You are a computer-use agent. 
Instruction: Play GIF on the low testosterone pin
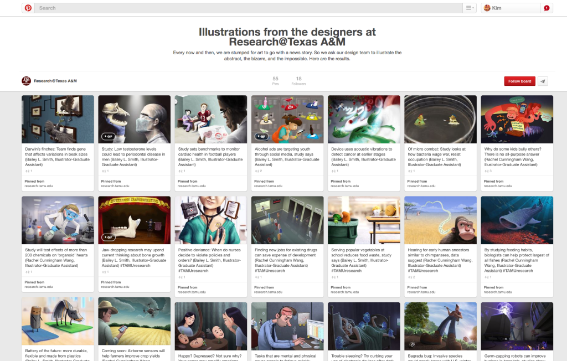pos(108,136)
